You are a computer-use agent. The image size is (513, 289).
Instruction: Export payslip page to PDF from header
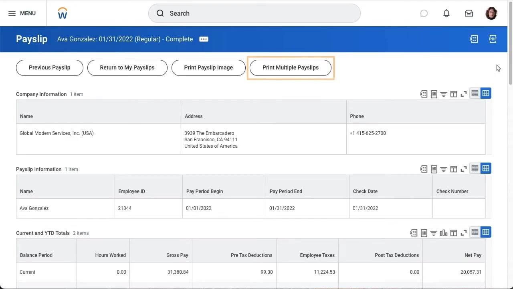493,39
